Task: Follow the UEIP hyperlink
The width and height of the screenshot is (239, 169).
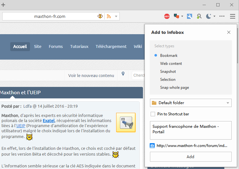Action: coord(21,126)
